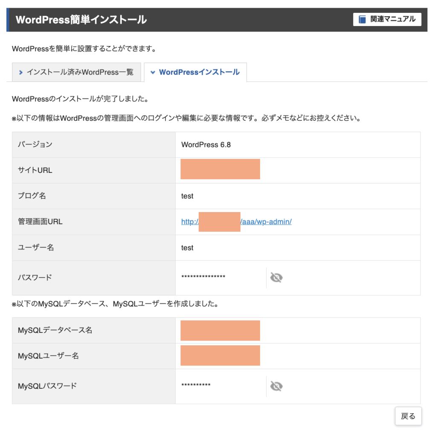Select the WordPressインストール tab
The width and height of the screenshot is (435, 437).
(x=195, y=72)
